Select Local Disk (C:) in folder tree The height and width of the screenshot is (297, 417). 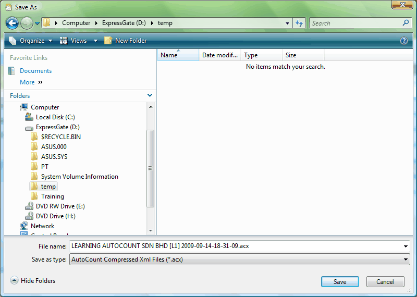(x=55, y=117)
